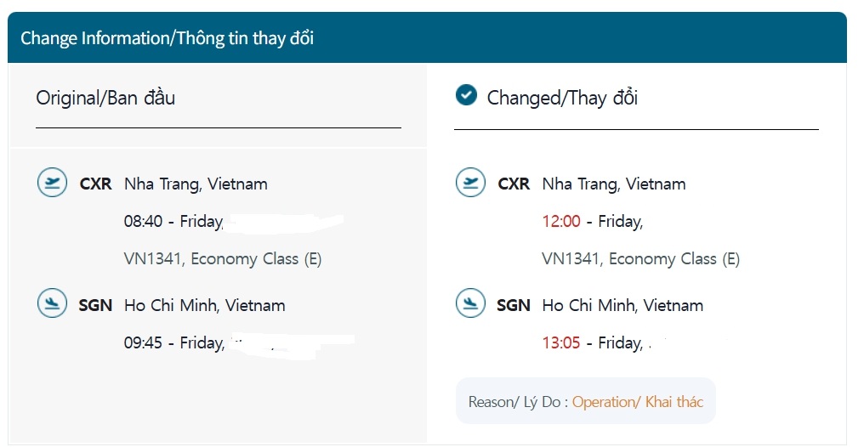Select the Original/Ban đầu heading
This screenshot has width=864, height=447.
coord(105,98)
